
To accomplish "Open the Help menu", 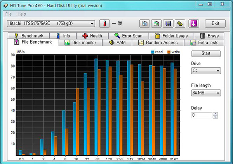I will click(x=21, y=14).
